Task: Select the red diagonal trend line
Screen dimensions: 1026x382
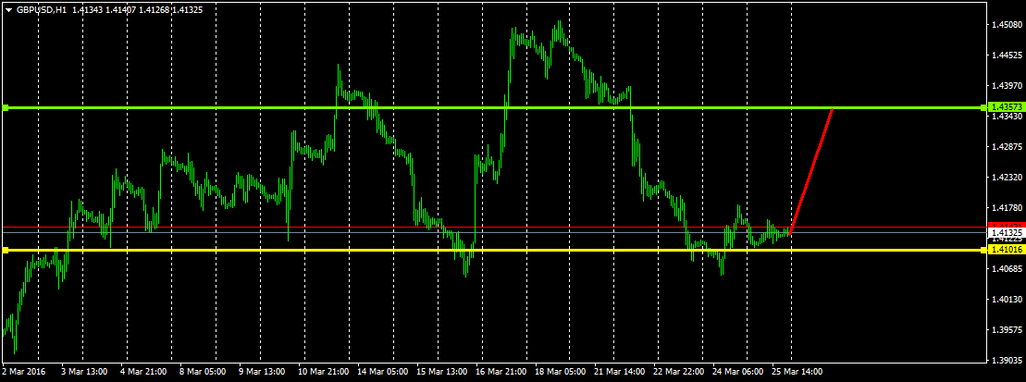Action: (x=811, y=171)
